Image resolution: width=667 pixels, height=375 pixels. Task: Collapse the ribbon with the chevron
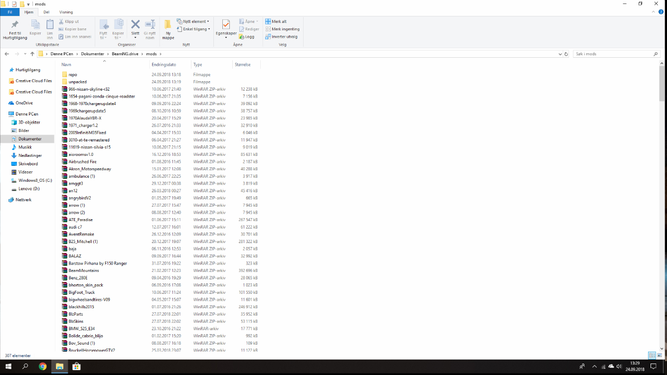654,12
